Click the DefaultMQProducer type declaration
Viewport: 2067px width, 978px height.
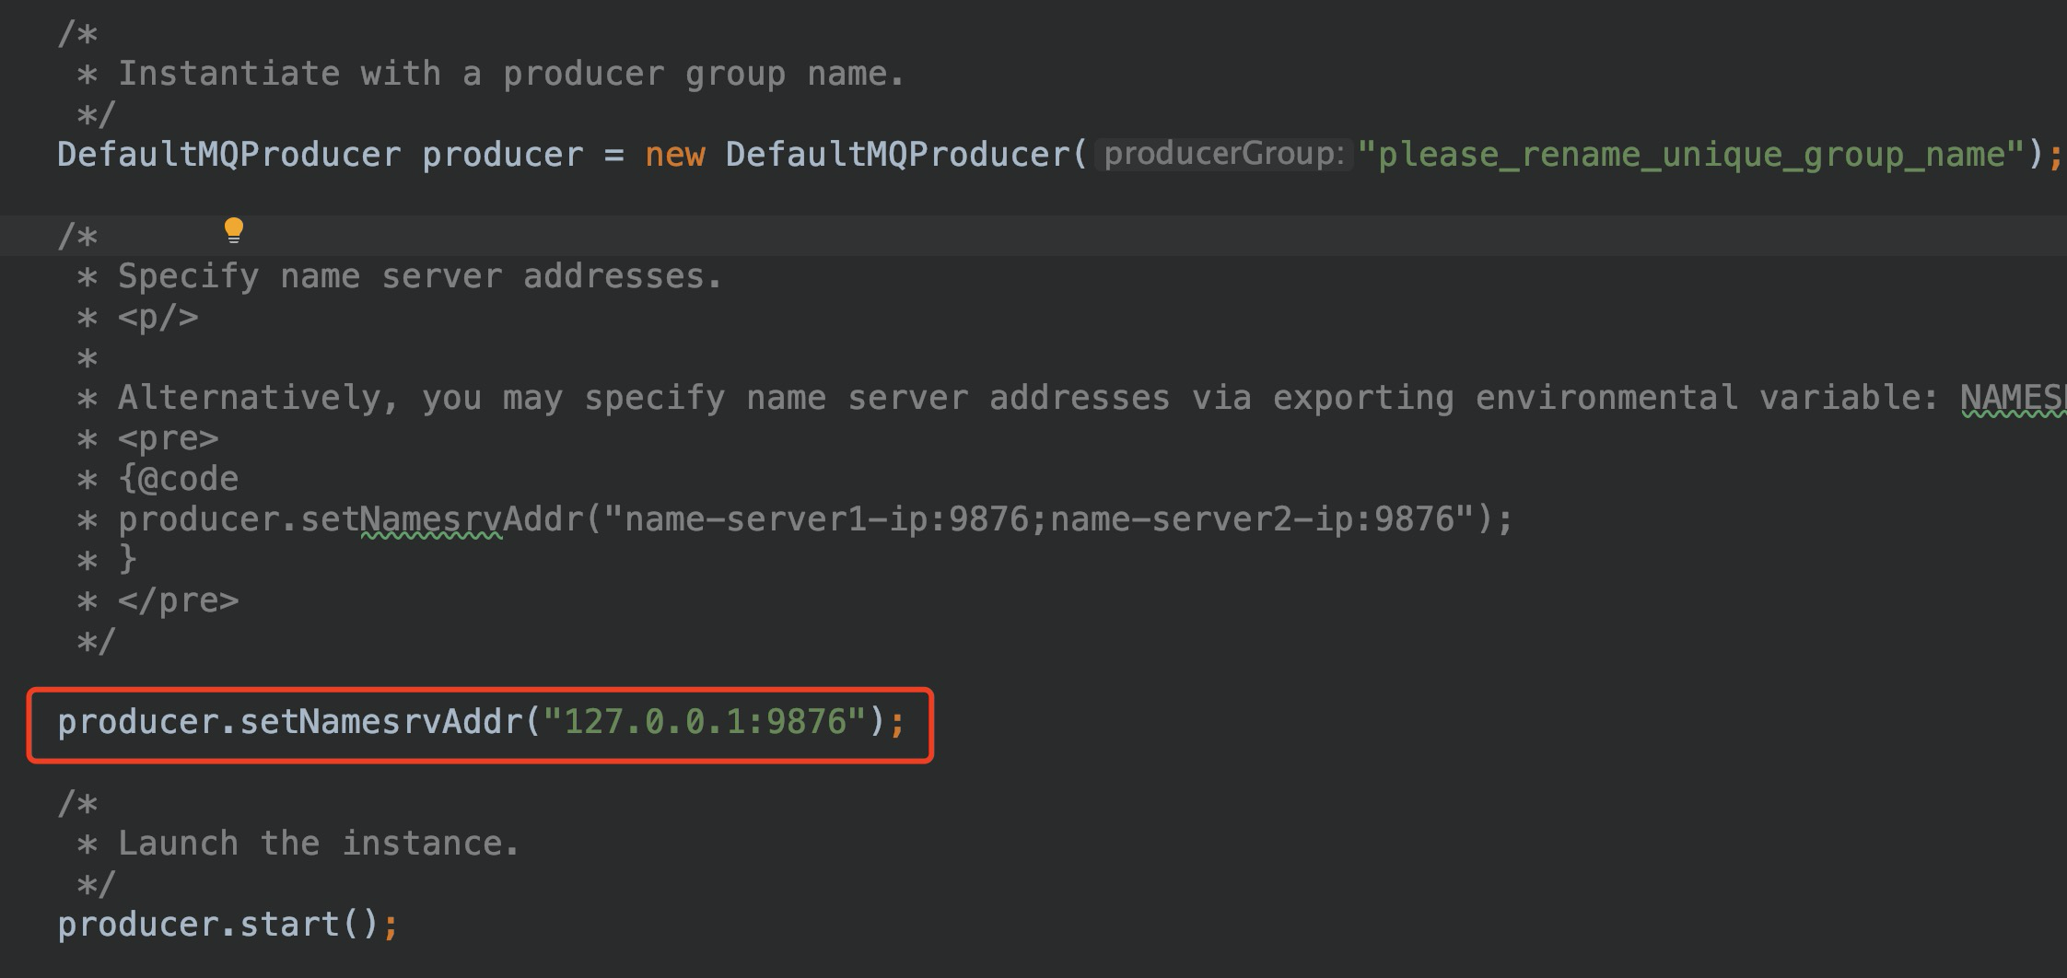click(x=229, y=155)
